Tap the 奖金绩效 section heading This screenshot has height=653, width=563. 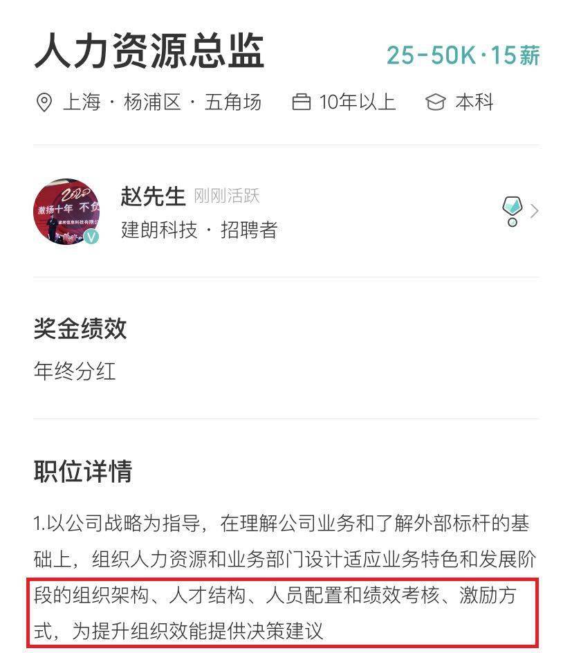pyautogui.click(x=80, y=329)
